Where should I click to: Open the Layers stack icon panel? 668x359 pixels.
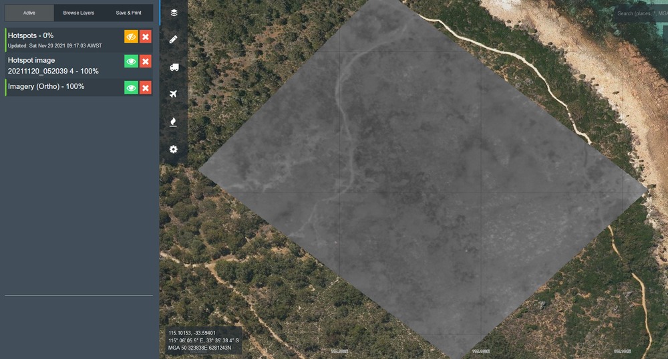coord(174,13)
